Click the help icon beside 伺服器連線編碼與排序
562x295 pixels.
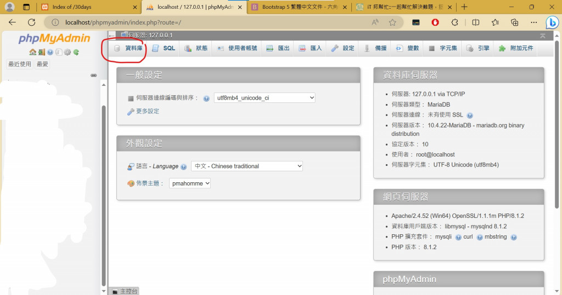pos(206,99)
